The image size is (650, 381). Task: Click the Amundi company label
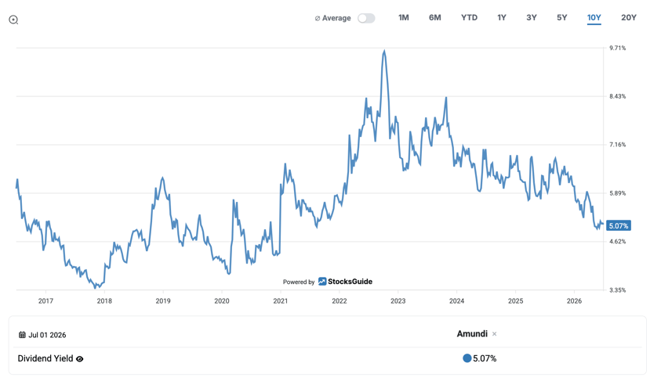[472, 334]
